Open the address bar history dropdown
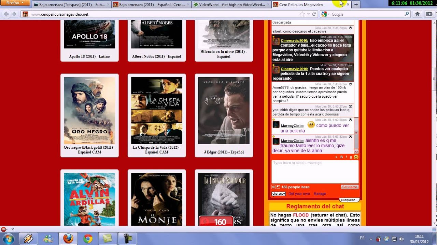This screenshot has height=245, width=437. 308,14
